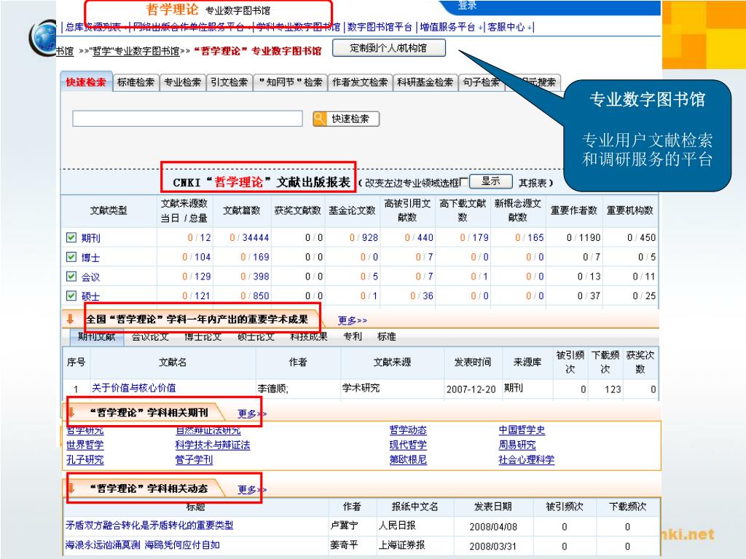746x559 pixels.
Task: Visit the 世界哲学 journal link
Action: pyautogui.click(x=85, y=445)
